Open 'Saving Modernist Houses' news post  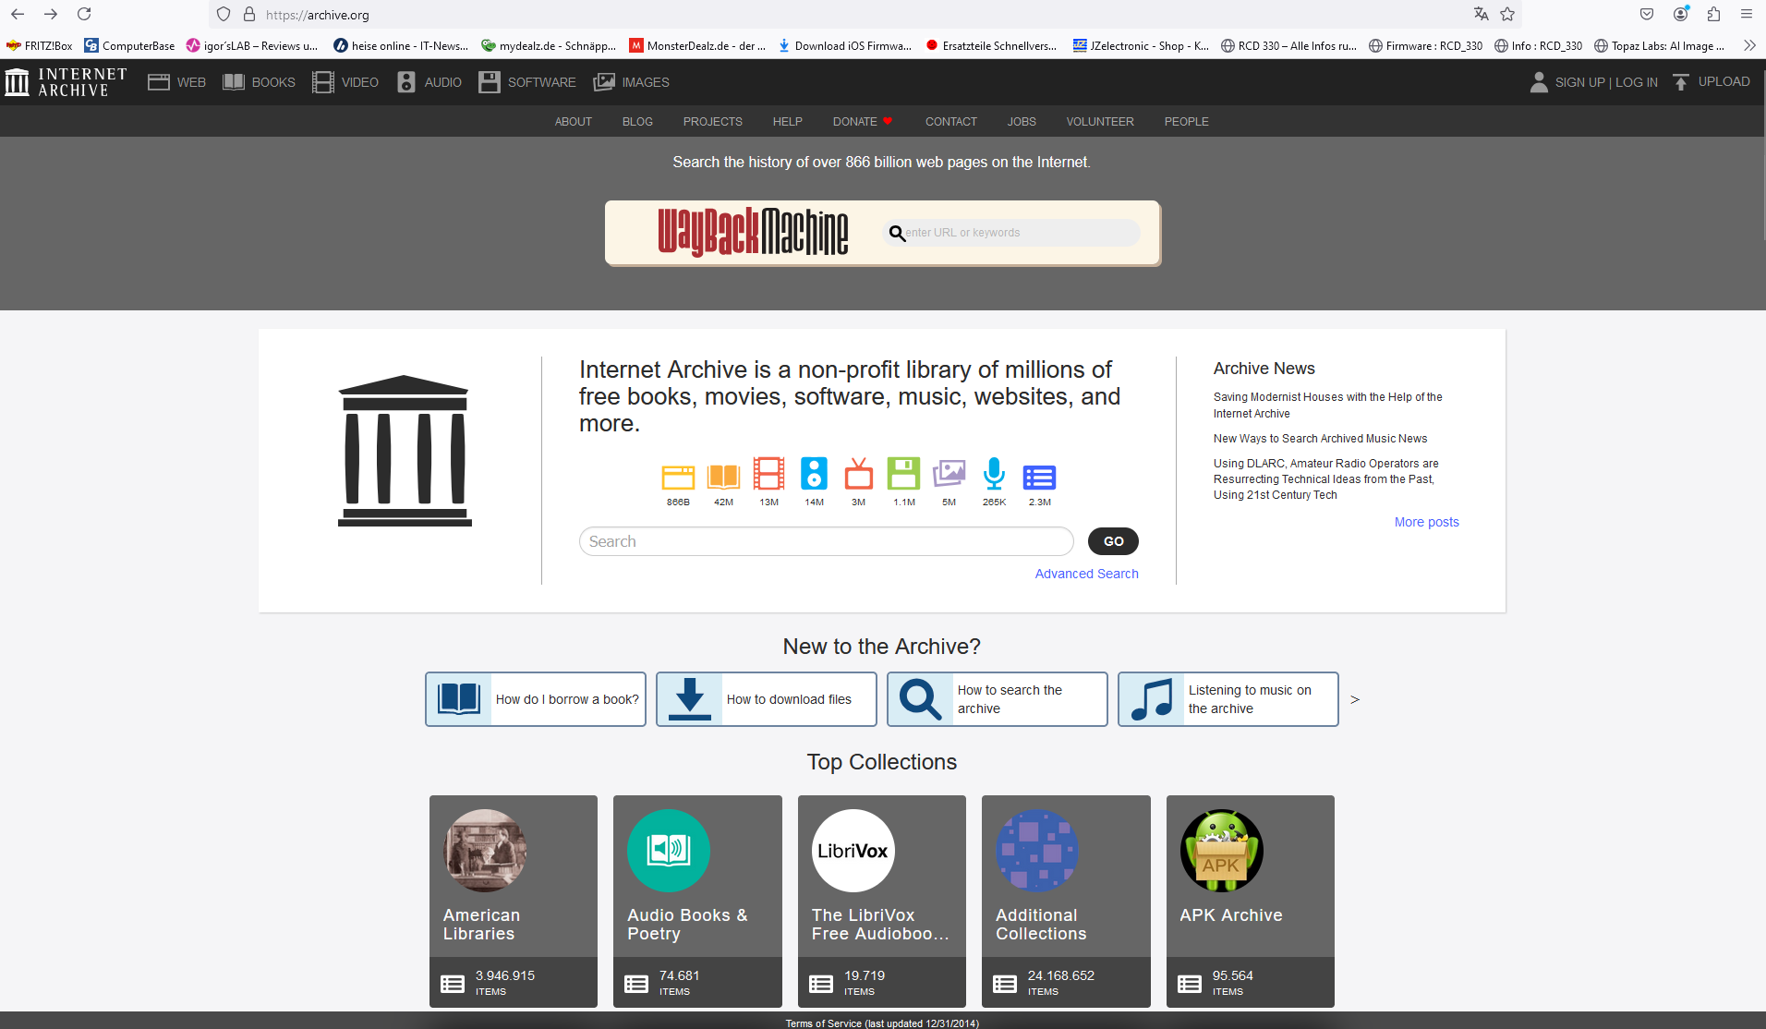pyautogui.click(x=1327, y=406)
